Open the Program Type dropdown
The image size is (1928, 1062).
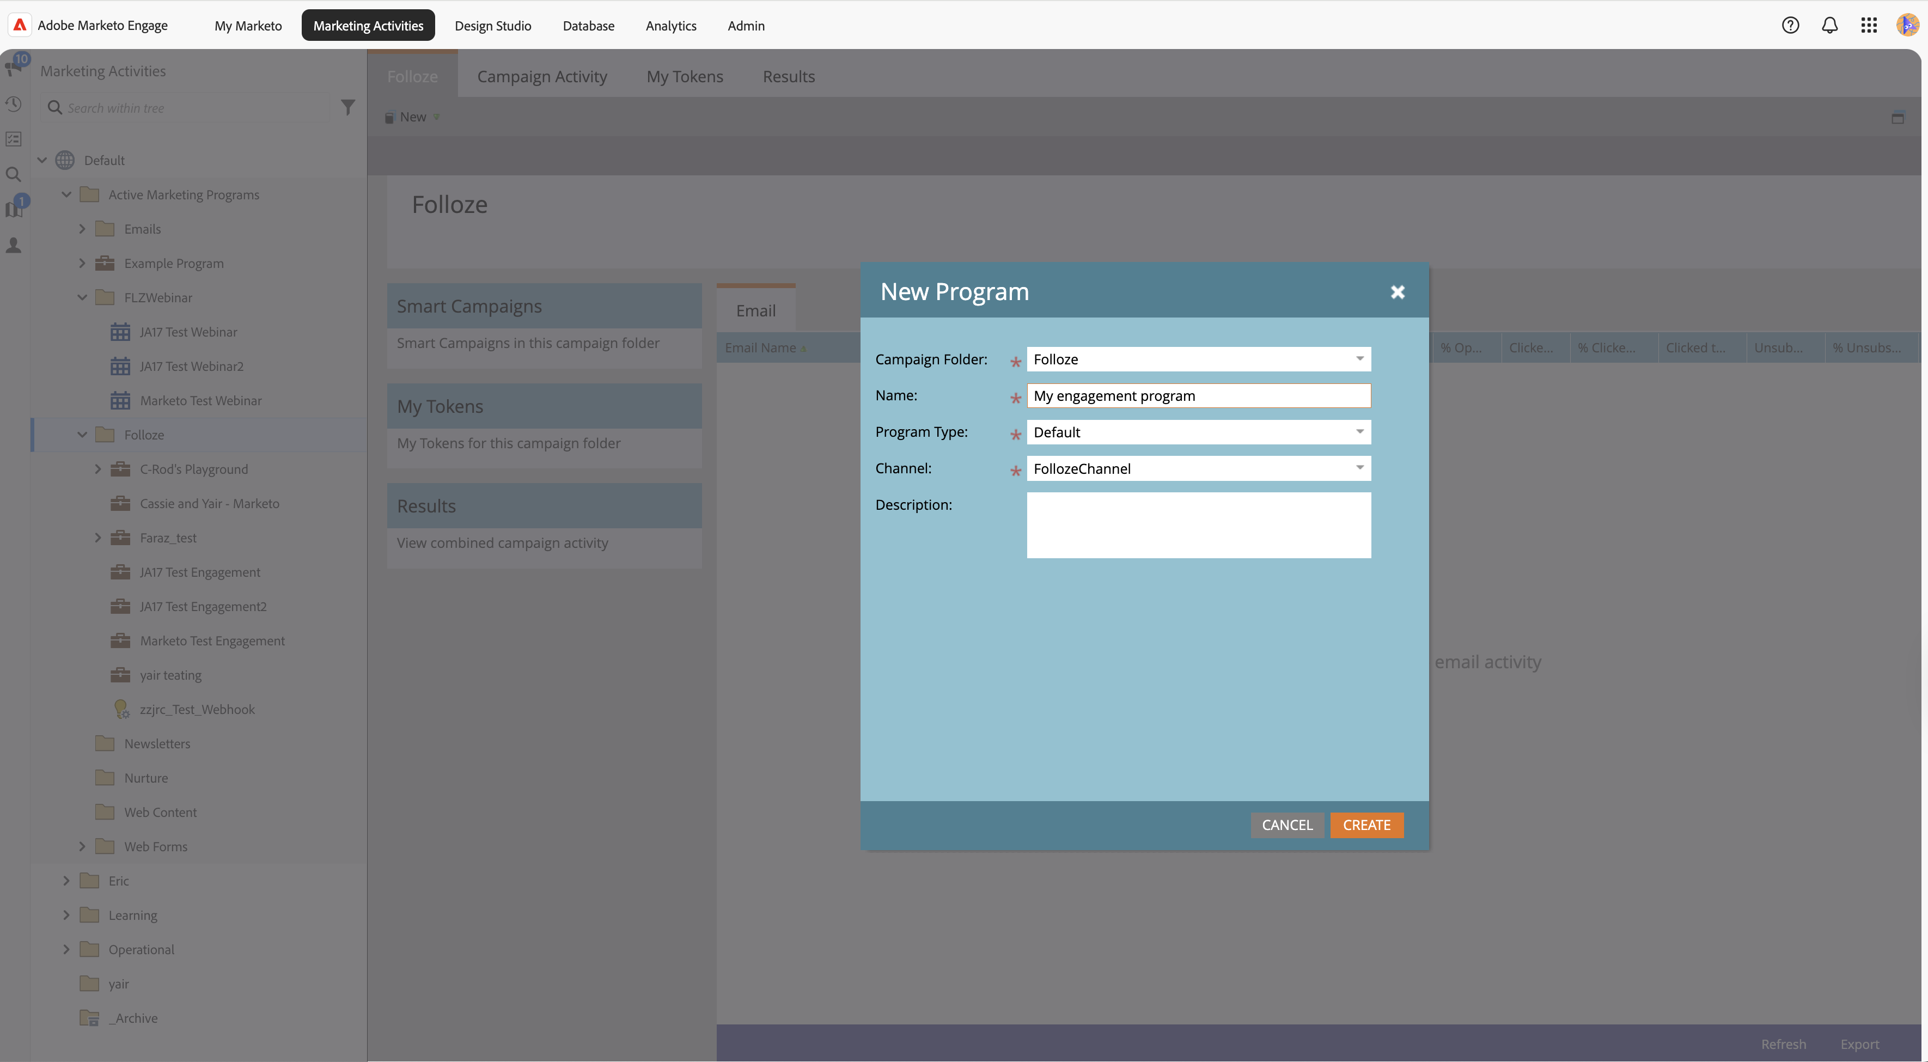click(x=1359, y=432)
